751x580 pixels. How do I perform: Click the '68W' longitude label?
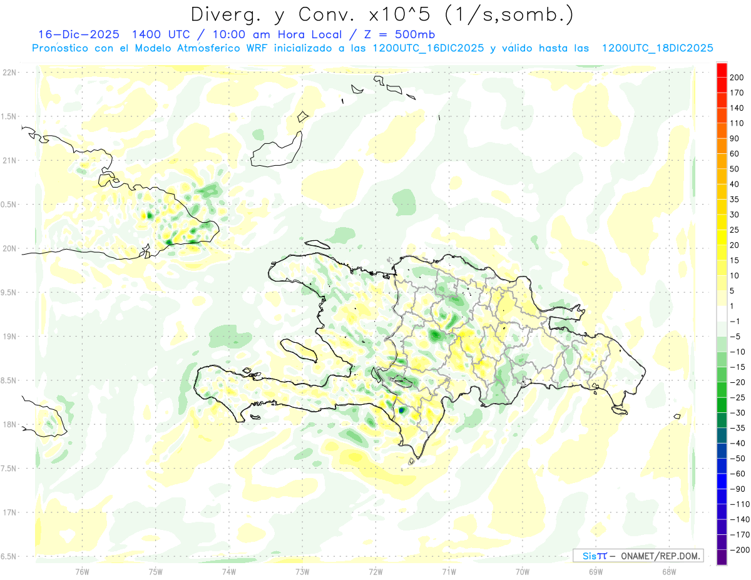tap(669, 571)
